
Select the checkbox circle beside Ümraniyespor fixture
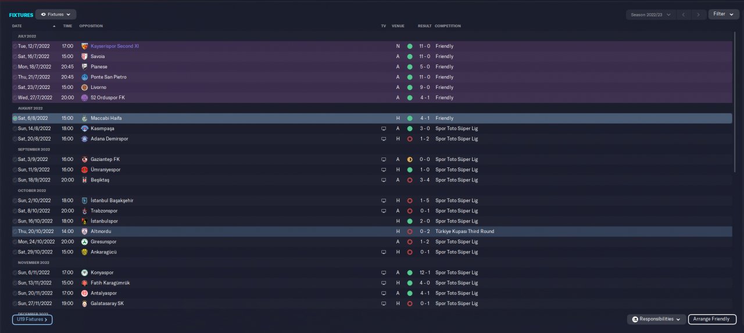(15, 170)
